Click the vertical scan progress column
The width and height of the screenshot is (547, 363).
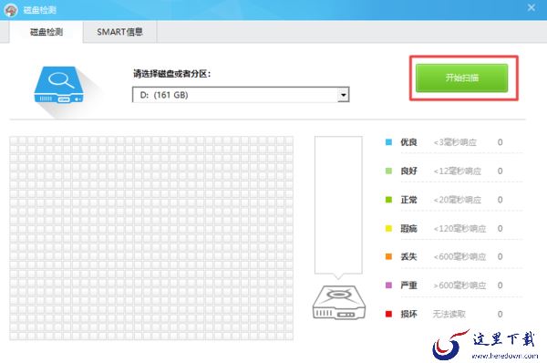coord(338,205)
